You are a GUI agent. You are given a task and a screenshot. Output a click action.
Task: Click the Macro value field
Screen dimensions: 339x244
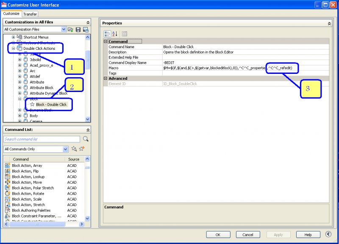coord(246,68)
